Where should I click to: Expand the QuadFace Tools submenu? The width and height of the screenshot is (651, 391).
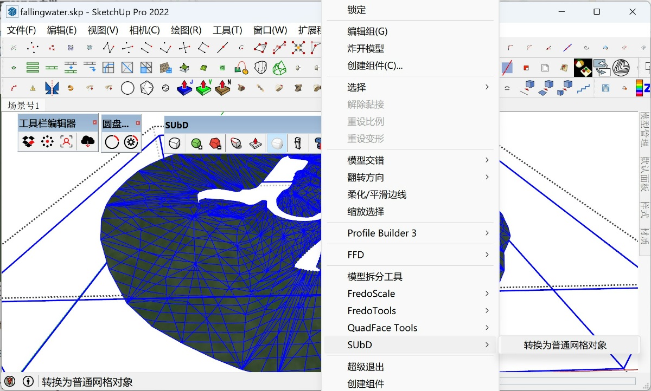(x=382, y=328)
